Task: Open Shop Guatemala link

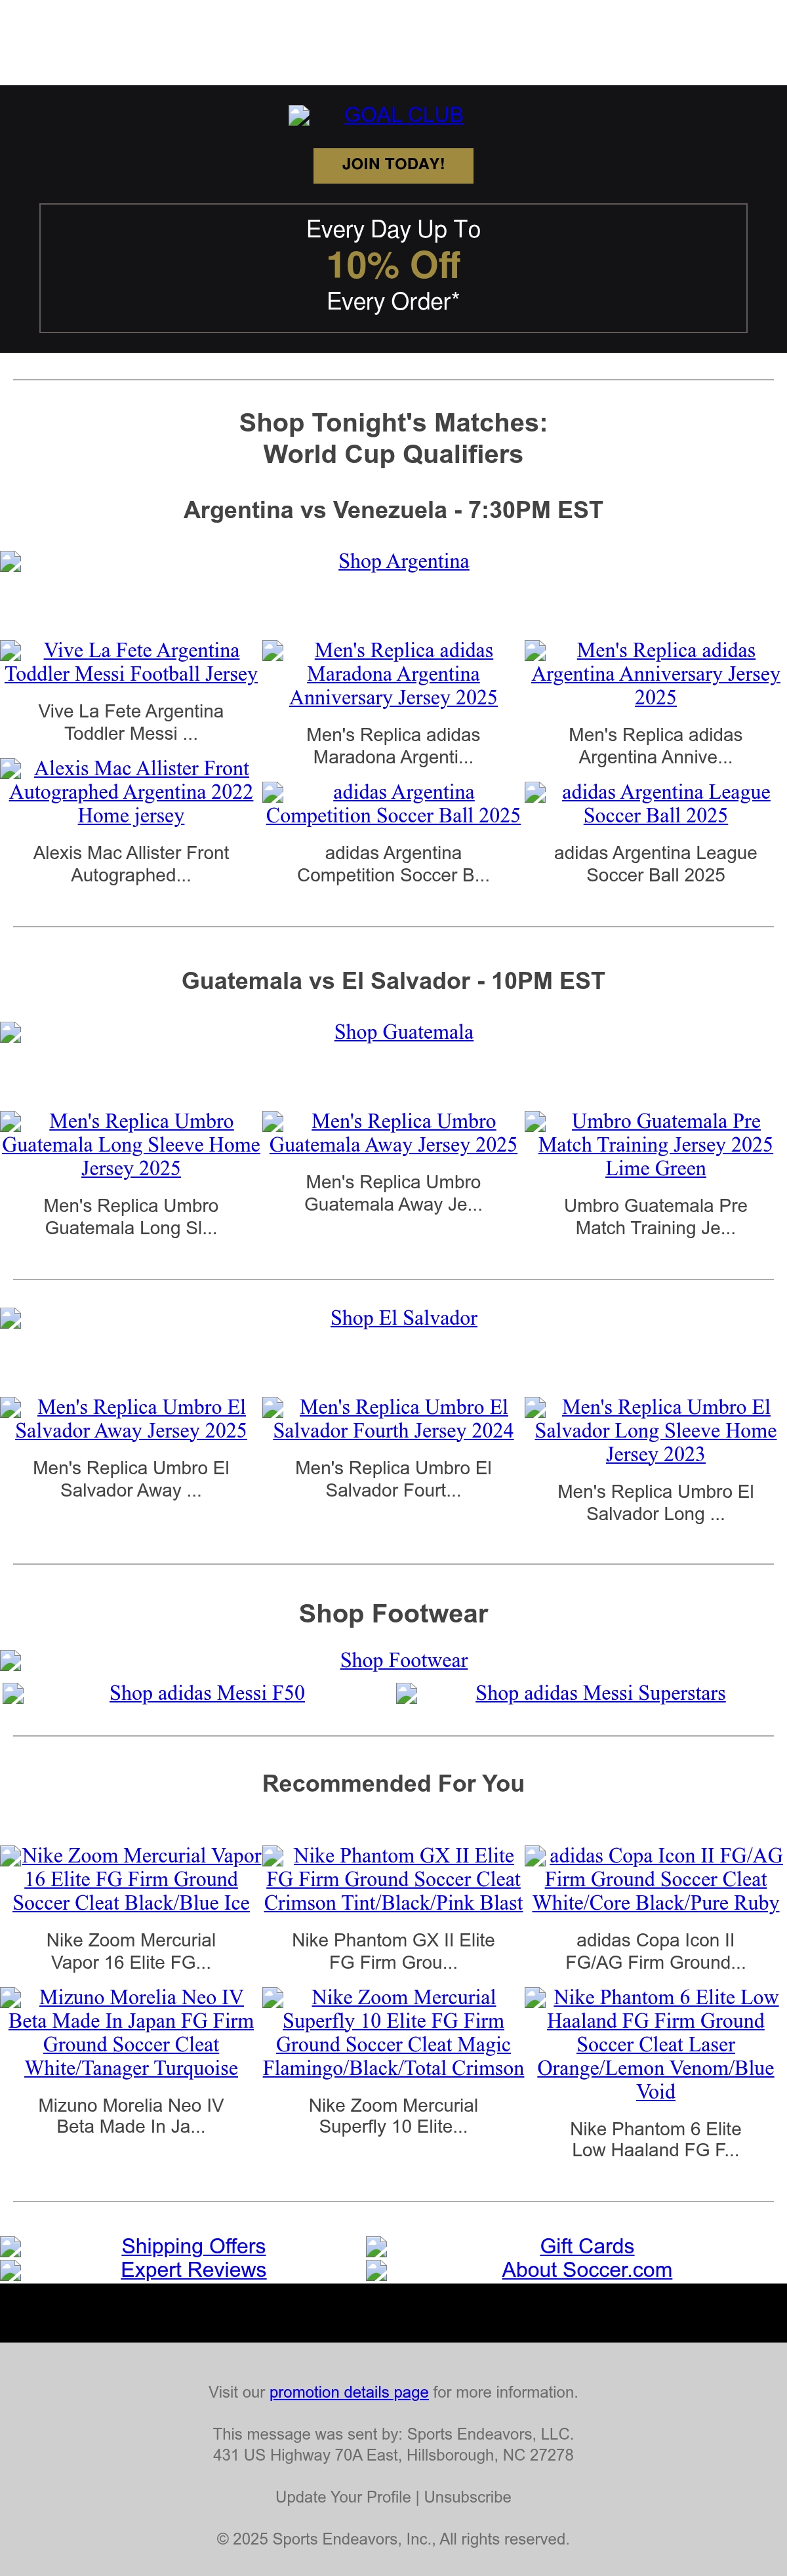Action: [x=403, y=1032]
